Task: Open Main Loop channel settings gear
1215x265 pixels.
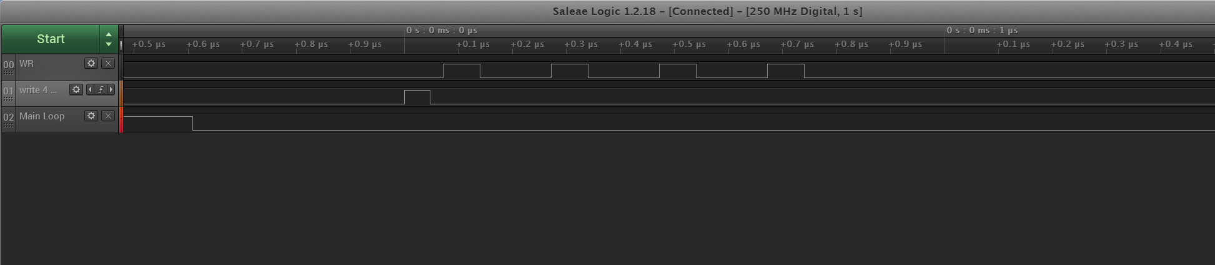Action: point(91,116)
